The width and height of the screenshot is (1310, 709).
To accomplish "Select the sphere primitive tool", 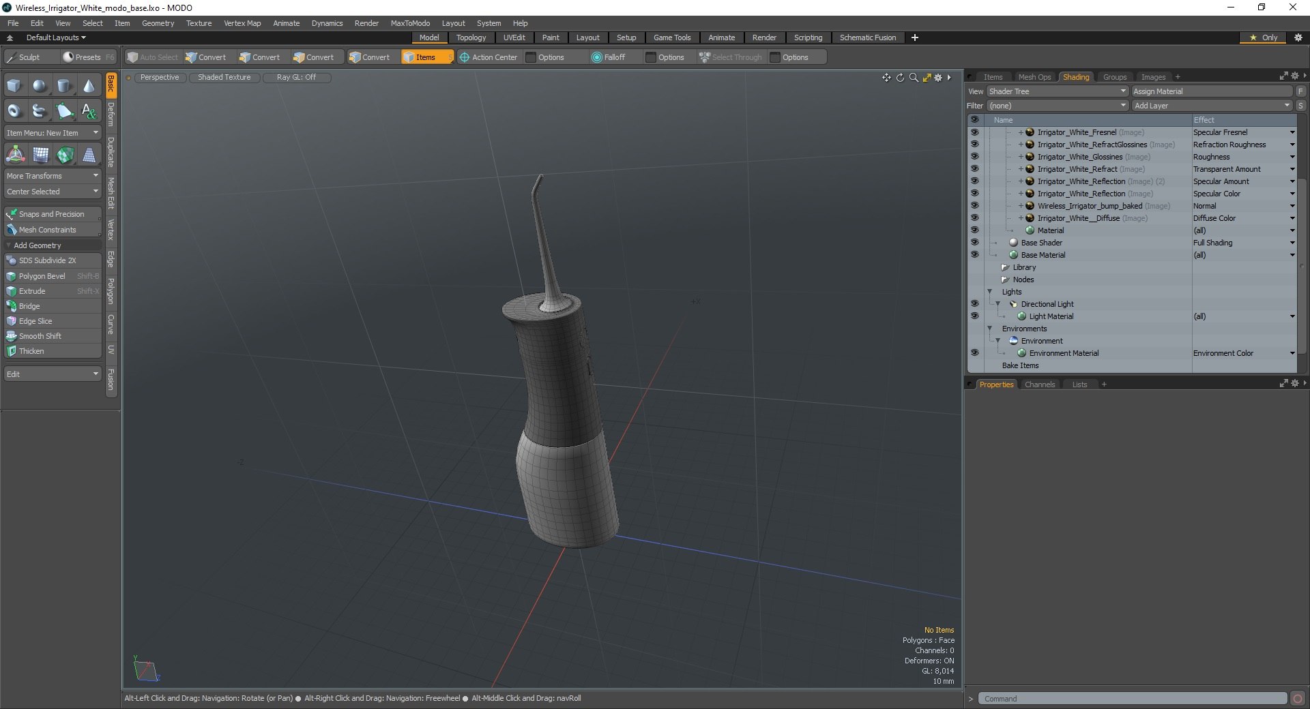I will (x=40, y=86).
